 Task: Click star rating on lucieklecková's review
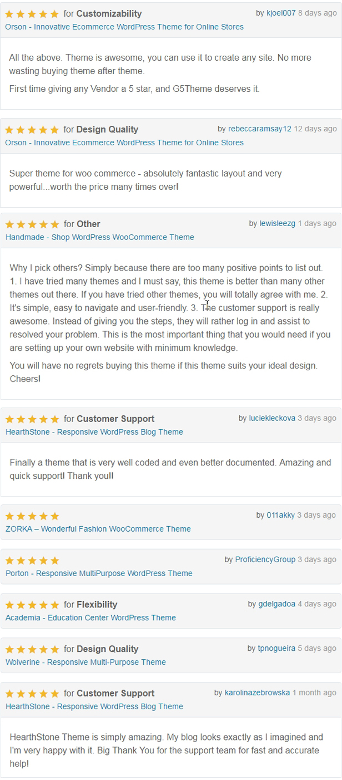coord(32,419)
